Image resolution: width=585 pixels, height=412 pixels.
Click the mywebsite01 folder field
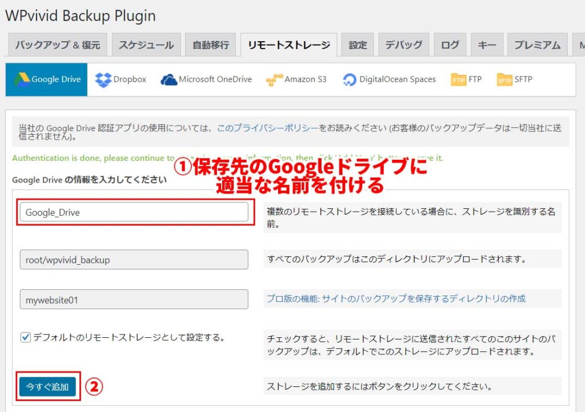(134, 299)
